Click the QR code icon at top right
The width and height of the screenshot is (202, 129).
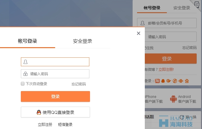pyautogui.click(x=197, y=4)
